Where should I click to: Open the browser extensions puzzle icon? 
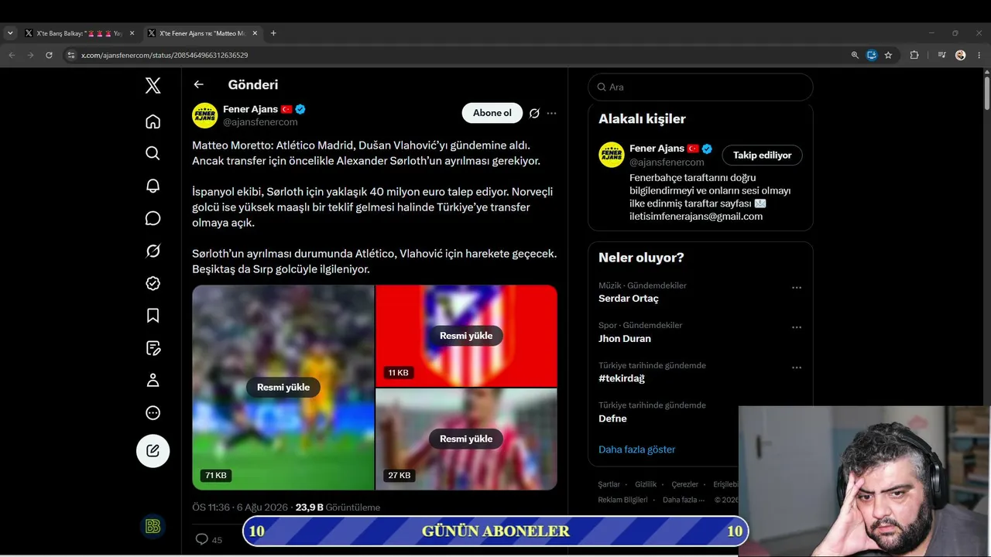pyautogui.click(x=914, y=55)
